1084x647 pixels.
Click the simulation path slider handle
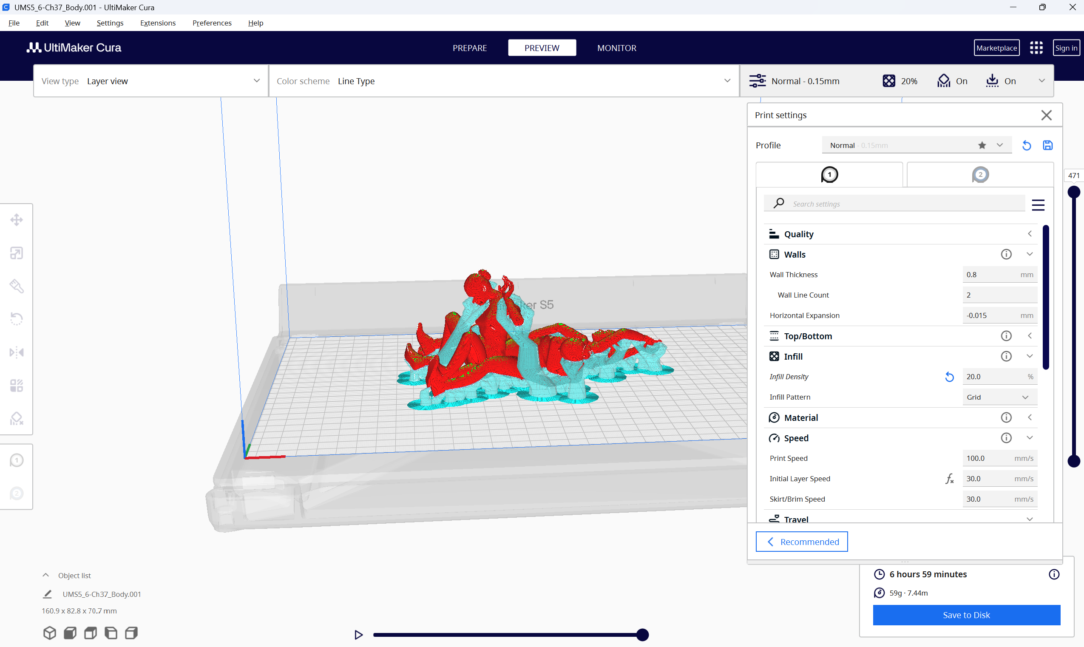point(642,635)
